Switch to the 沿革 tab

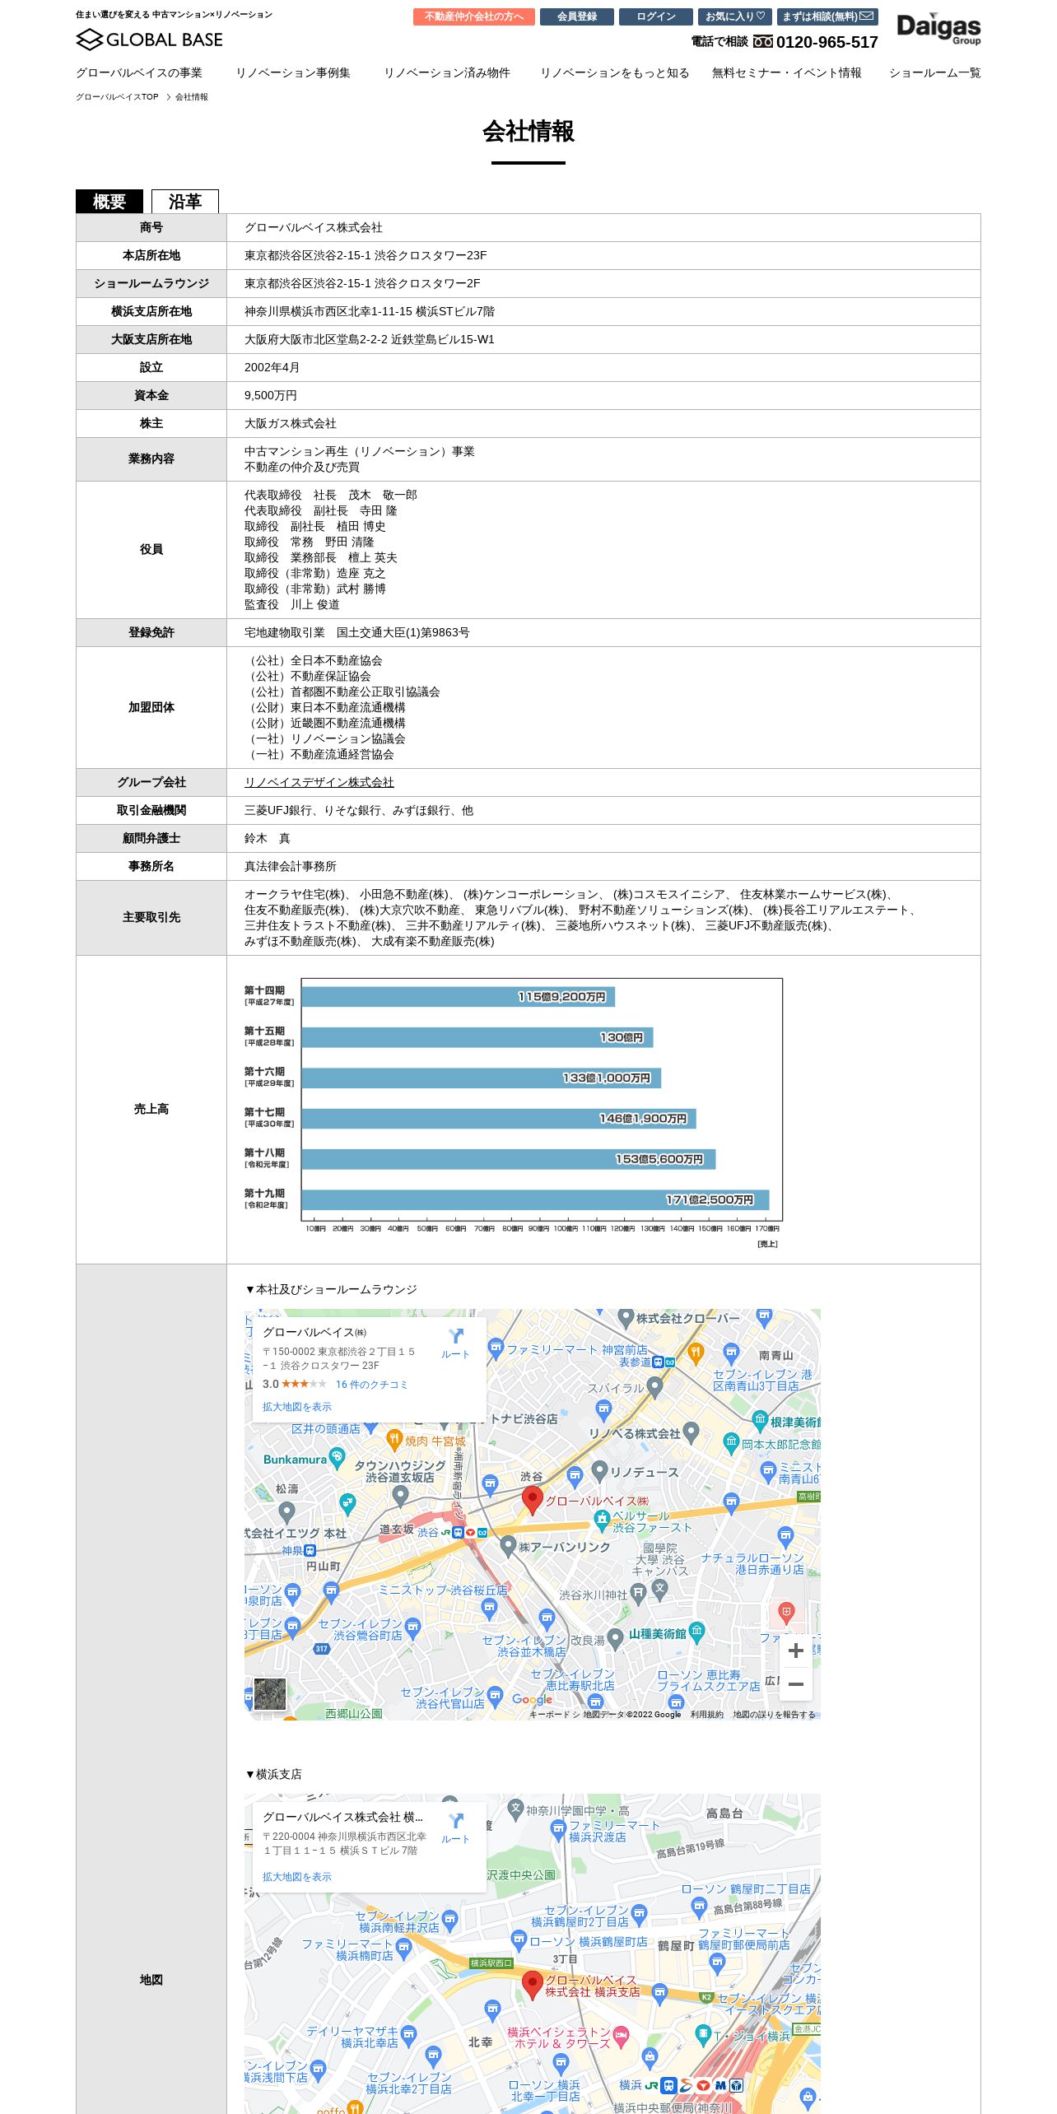(185, 202)
